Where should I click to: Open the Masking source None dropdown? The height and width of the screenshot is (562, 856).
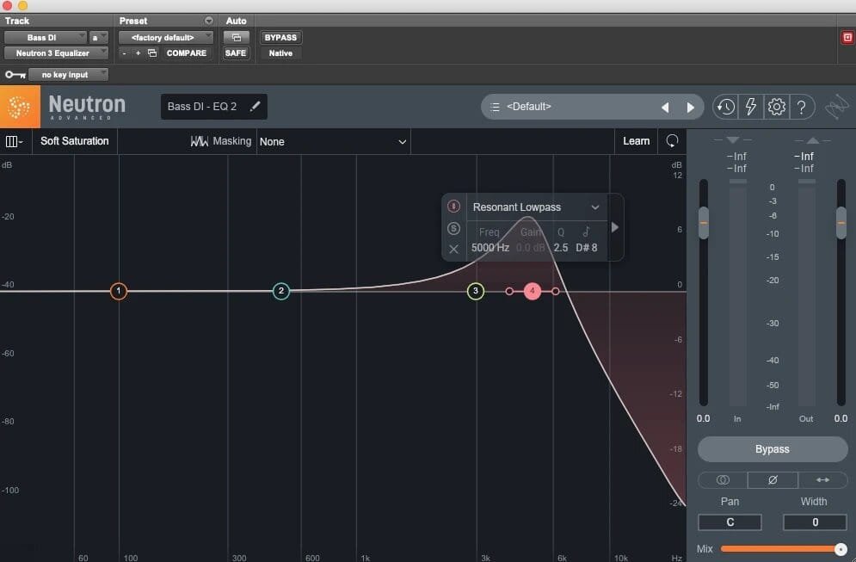point(333,141)
